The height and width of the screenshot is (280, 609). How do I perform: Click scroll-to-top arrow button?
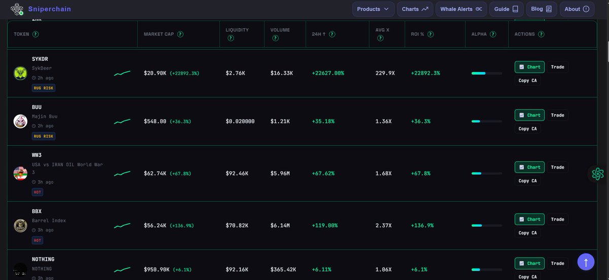pos(586,262)
